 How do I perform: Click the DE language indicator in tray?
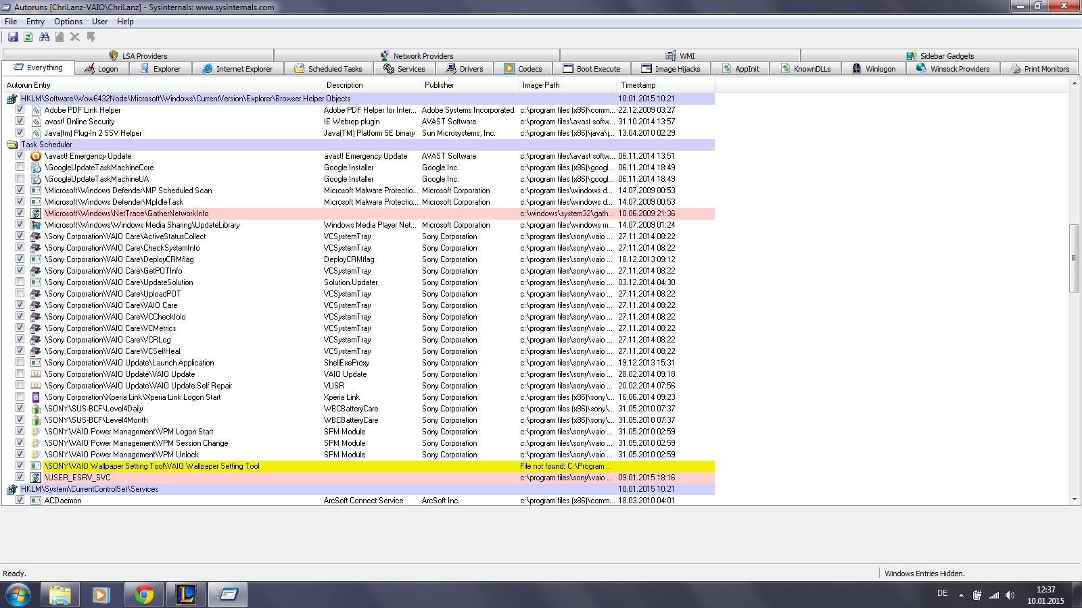click(x=942, y=593)
